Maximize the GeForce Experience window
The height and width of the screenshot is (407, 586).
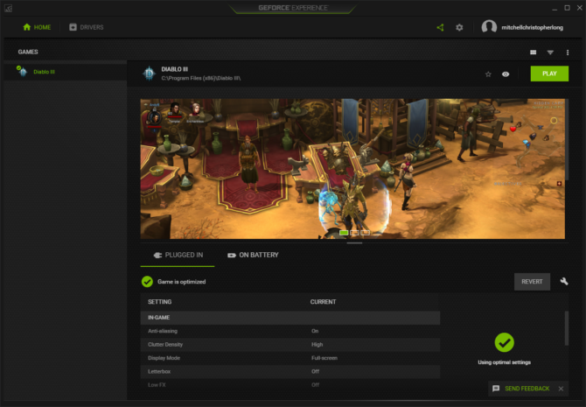click(x=567, y=8)
